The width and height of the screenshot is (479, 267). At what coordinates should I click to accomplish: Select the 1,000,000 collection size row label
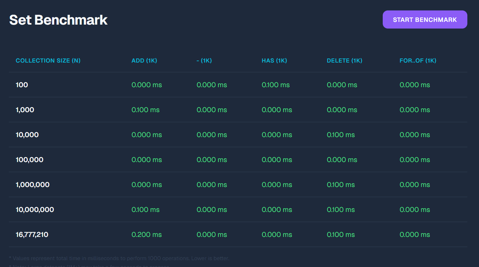(x=33, y=185)
